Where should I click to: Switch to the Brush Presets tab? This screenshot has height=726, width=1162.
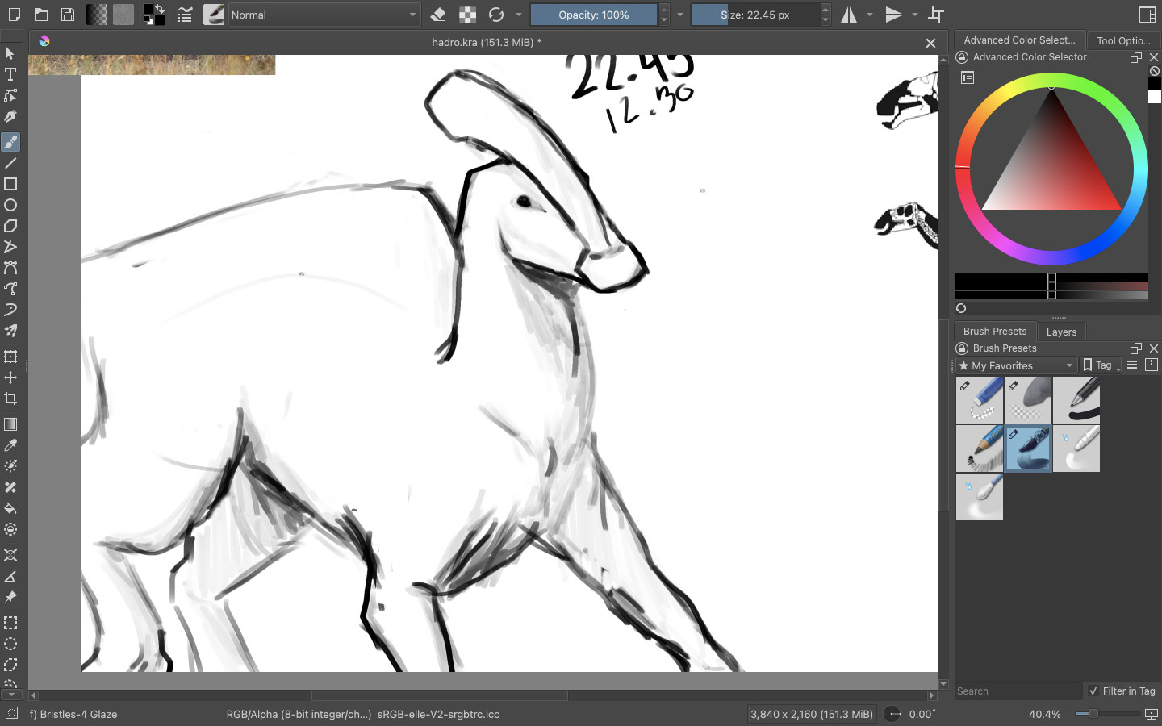(995, 332)
